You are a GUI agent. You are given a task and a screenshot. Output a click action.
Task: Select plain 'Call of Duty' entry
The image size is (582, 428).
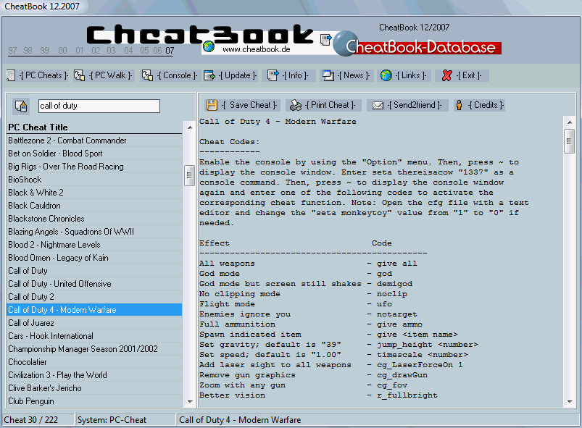(x=95, y=271)
